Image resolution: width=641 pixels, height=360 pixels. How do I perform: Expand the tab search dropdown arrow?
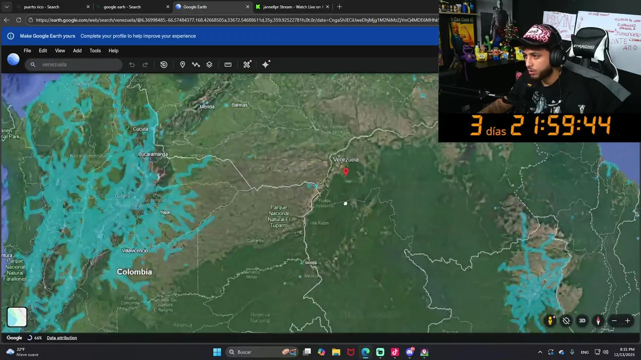6,7
